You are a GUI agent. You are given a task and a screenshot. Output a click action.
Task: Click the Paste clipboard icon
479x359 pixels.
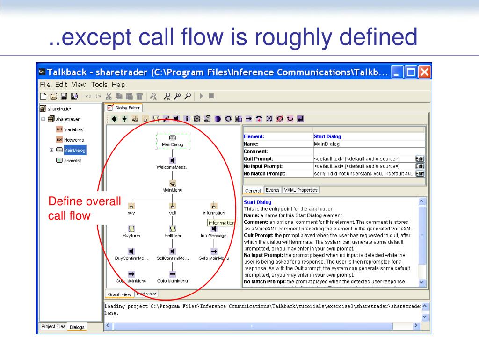pos(129,96)
